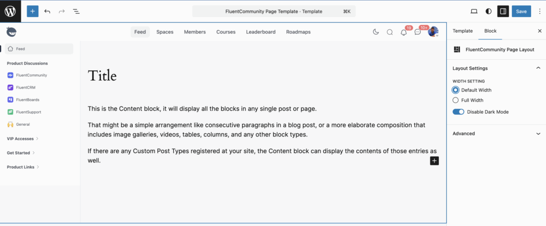Click the Title heading block

click(102, 76)
